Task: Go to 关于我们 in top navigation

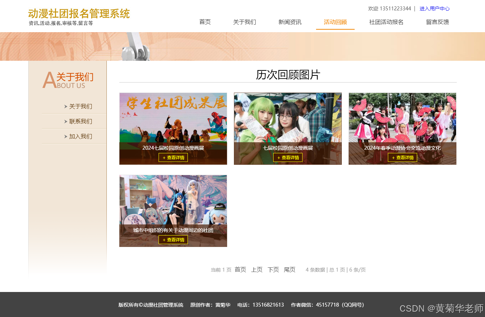Action: [245, 22]
